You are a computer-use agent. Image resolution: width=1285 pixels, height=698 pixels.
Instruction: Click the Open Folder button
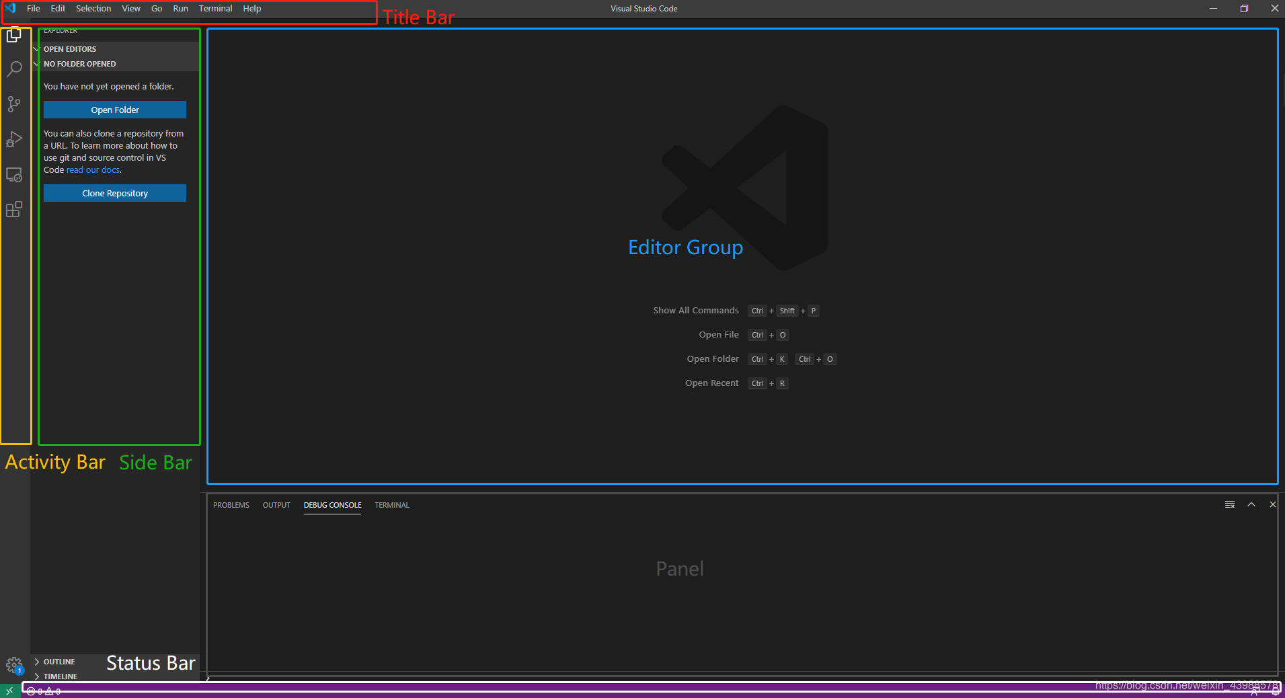coord(115,110)
